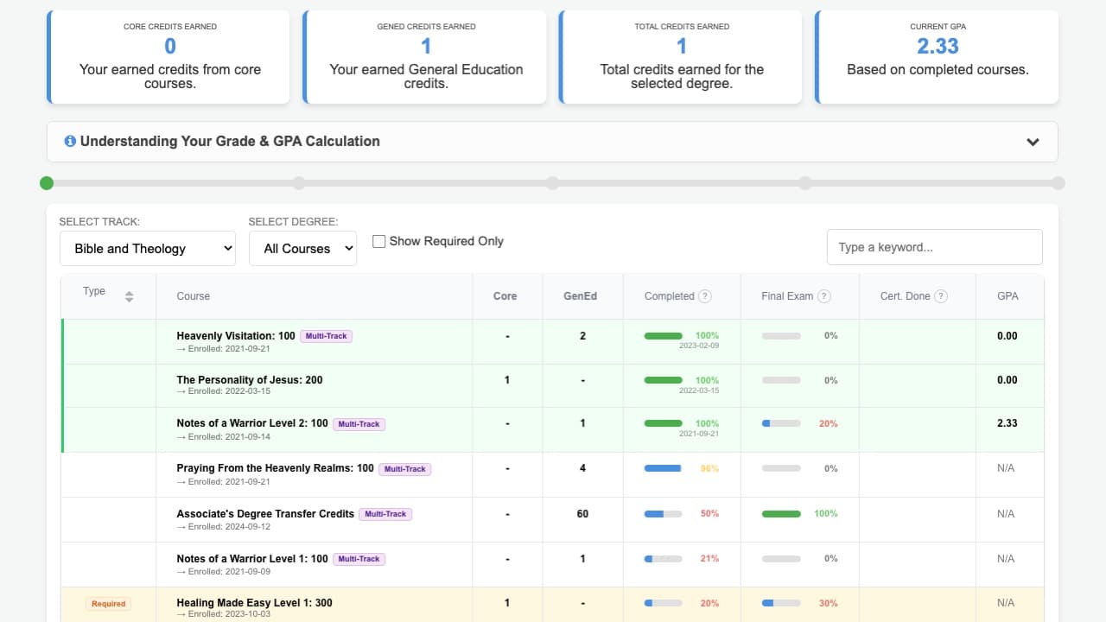Click the green first step progress dot

(x=47, y=183)
